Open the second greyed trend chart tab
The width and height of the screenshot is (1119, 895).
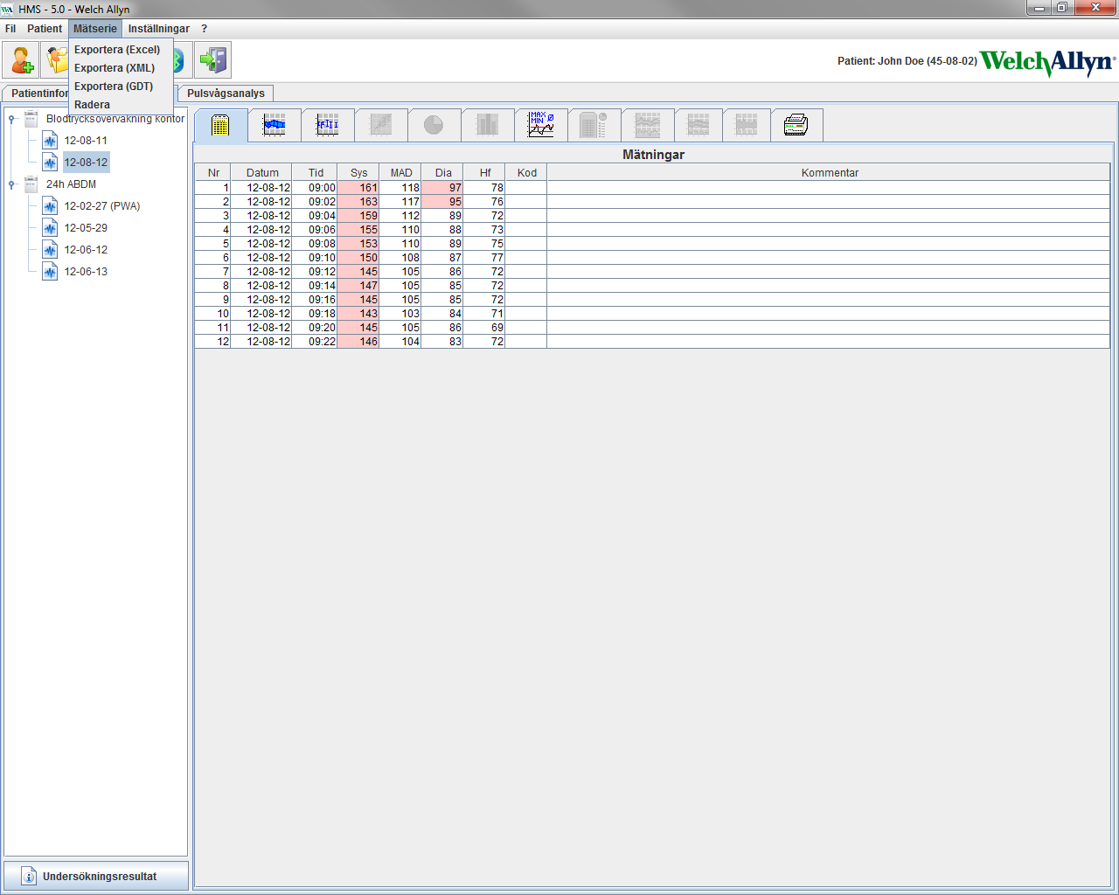coord(699,125)
